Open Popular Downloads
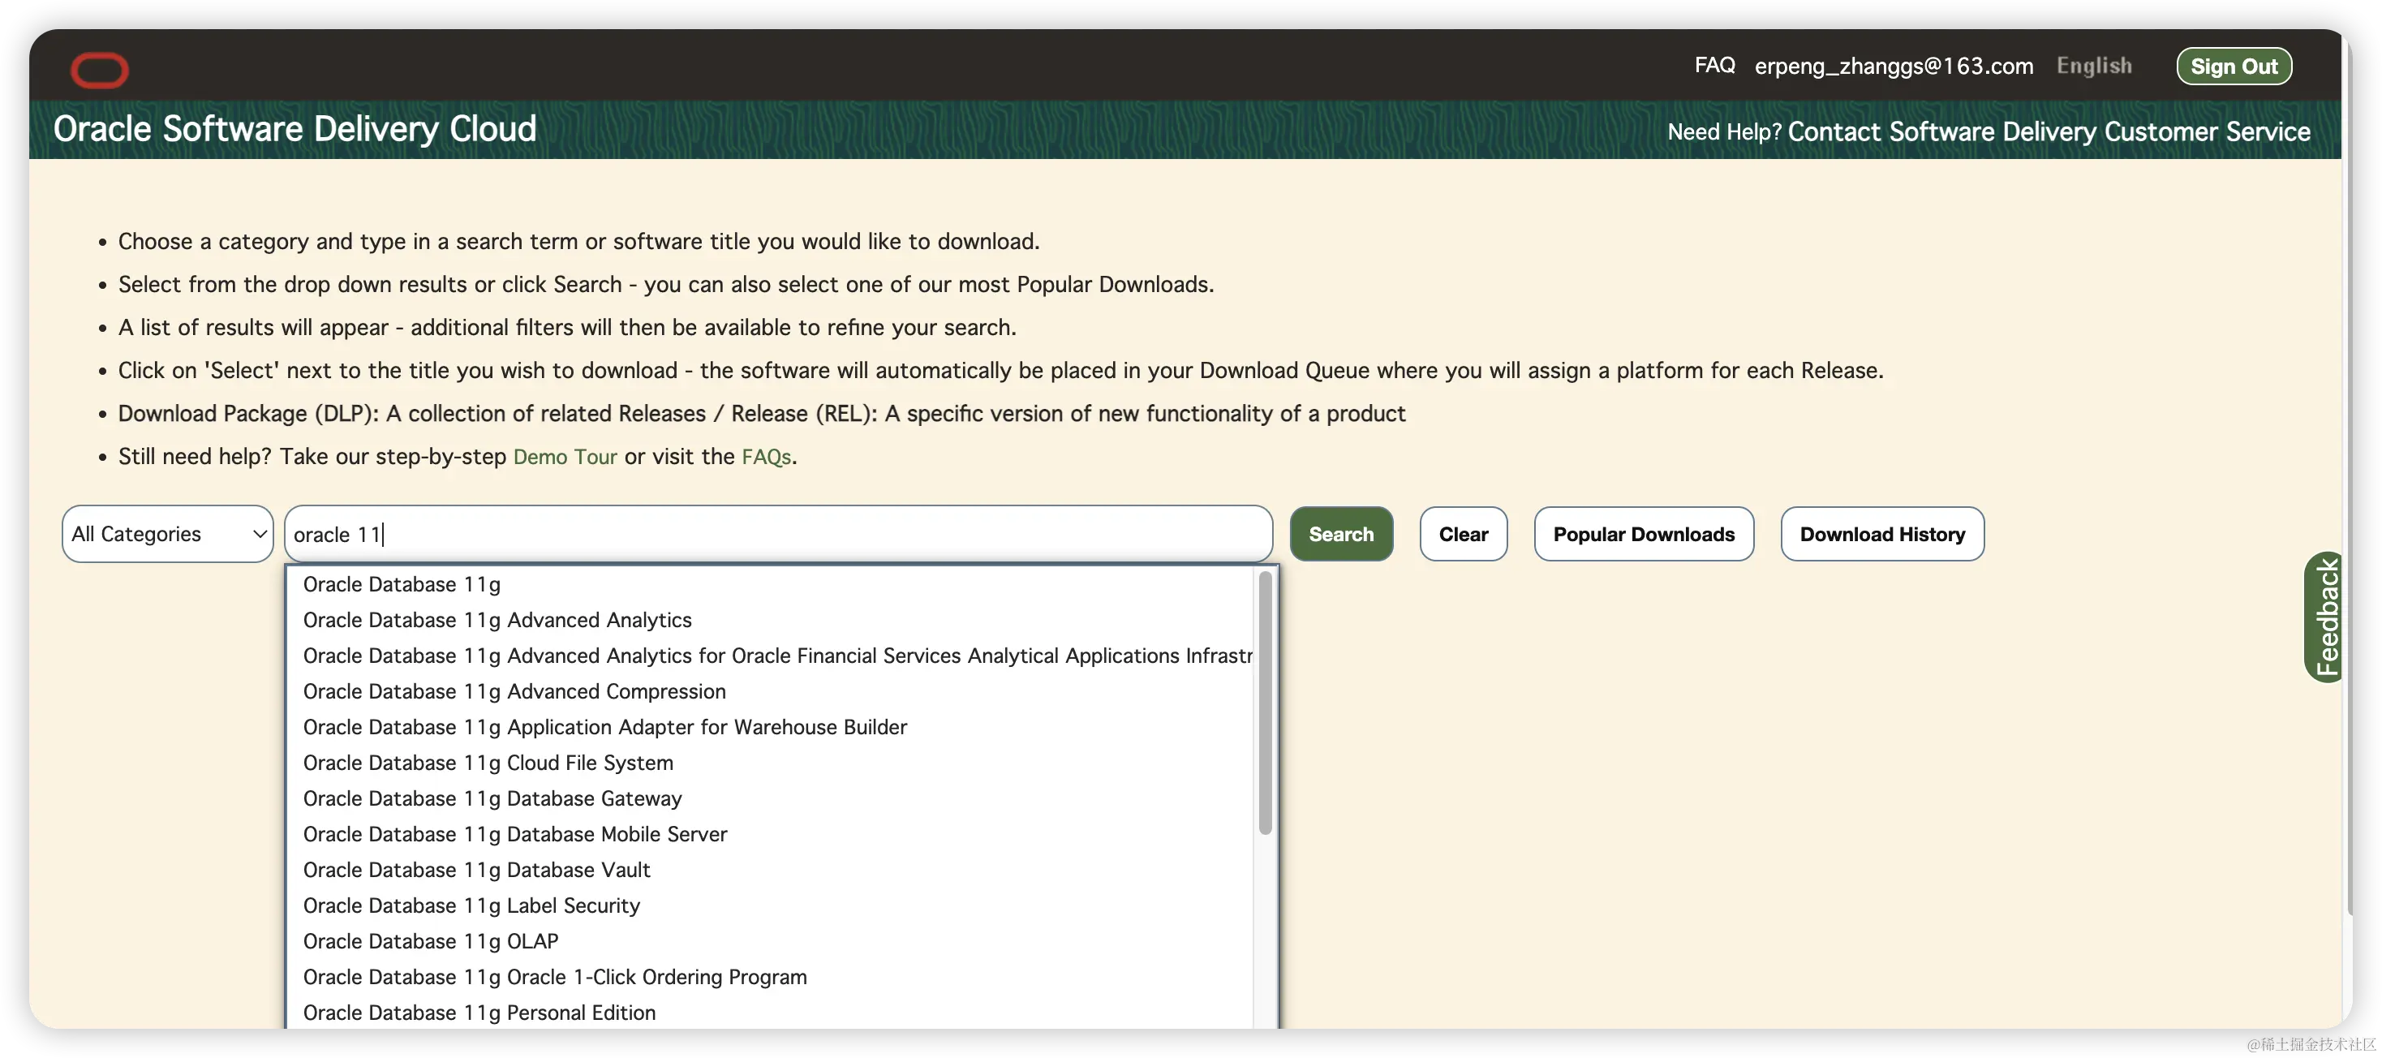This screenshot has height=1058, width=2382. point(1643,534)
